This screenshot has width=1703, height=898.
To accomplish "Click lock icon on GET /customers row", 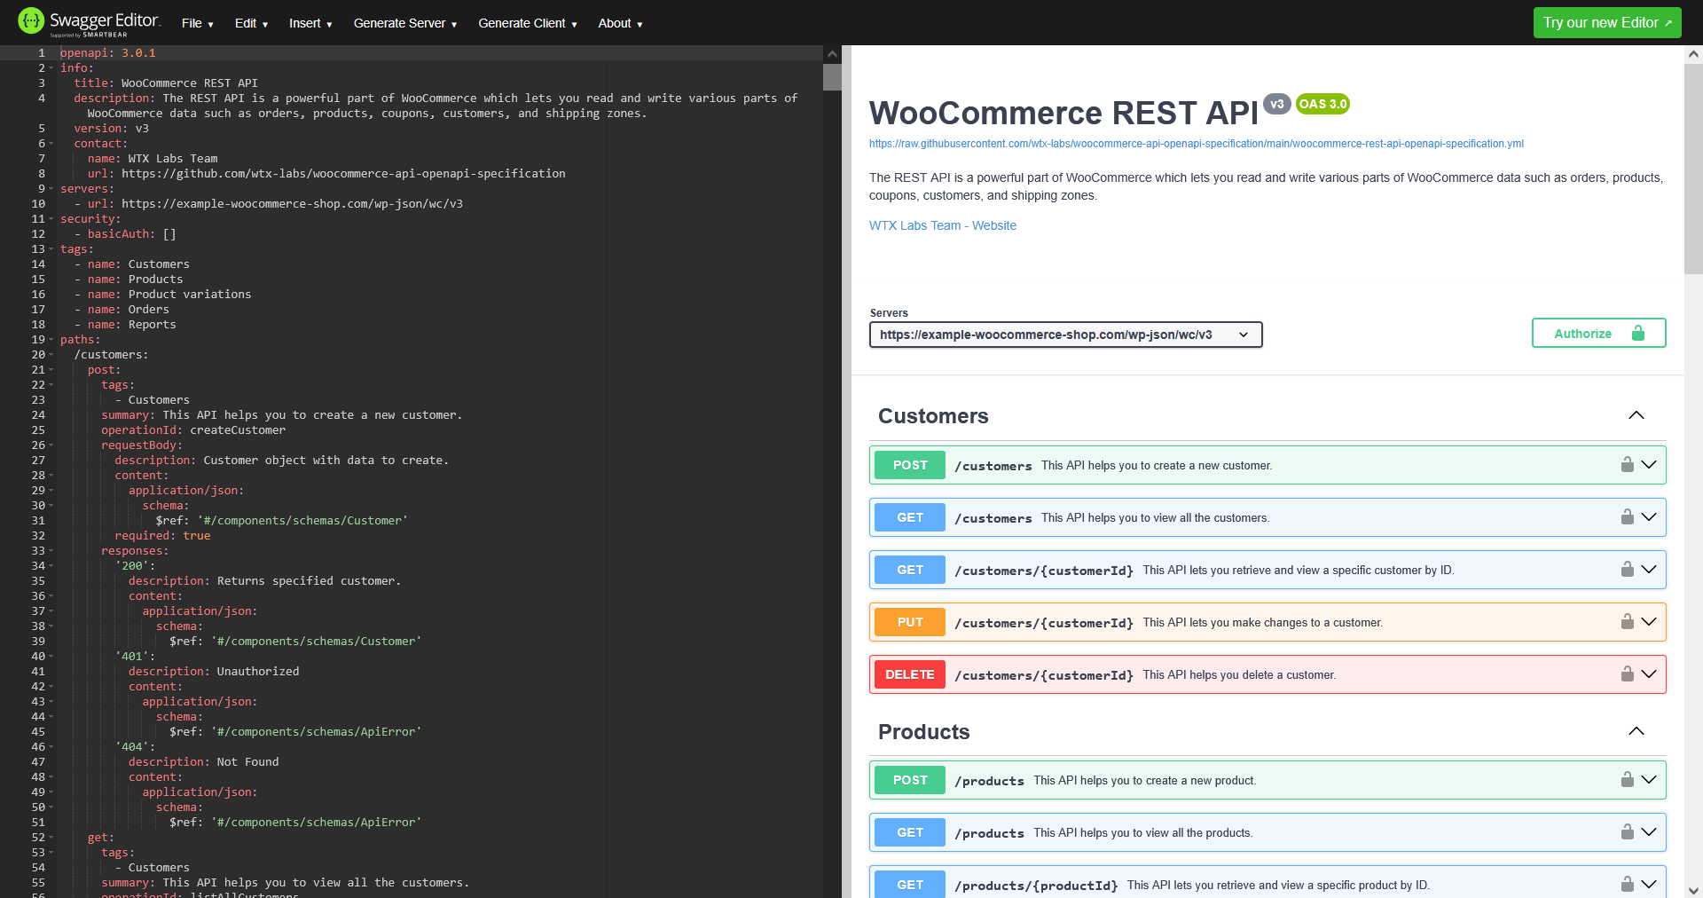I will (x=1628, y=516).
